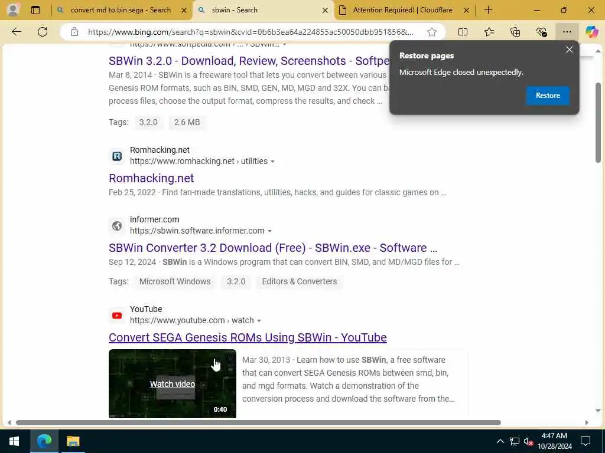This screenshot has height=453, width=605.
Task: Go back using the arrow icon
Action: [x=17, y=32]
